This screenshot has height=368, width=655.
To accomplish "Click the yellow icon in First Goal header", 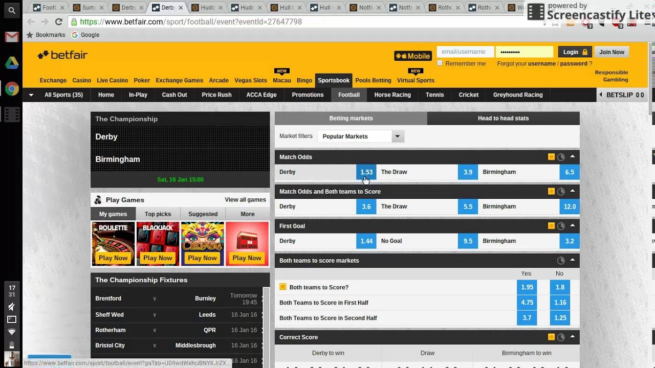I will point(551,225).
